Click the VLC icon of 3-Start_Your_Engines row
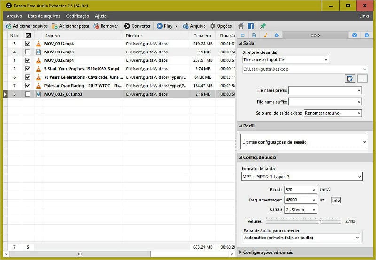Screen dimensions: 376x260 coord(39,69)
